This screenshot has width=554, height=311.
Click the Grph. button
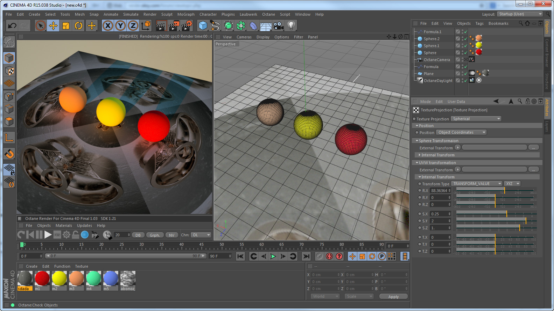[155, 235]
